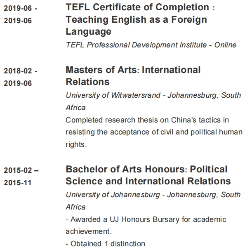Click the 'Completed research thesis' sentence start
This screenshot has width=252, height=252.
(106, 120)
